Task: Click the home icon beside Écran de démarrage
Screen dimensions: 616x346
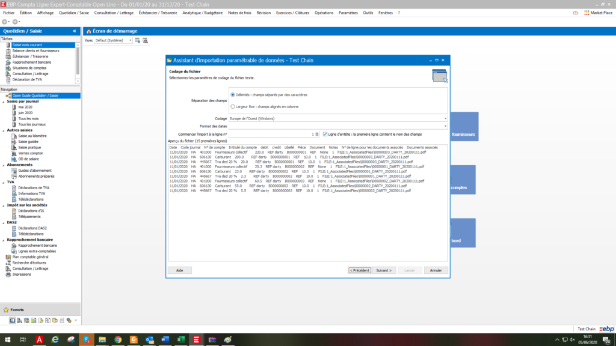Action: tap(89, 31)
